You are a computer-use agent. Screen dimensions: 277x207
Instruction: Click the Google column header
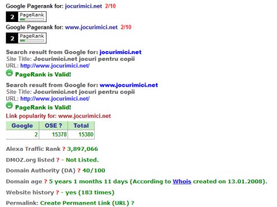[22, 125]
